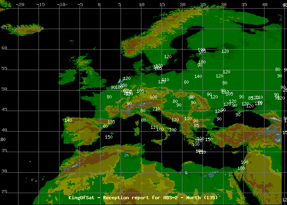Select the 80 marker in western France
This screenshot has width=287, height=205.
coord(109,97)
